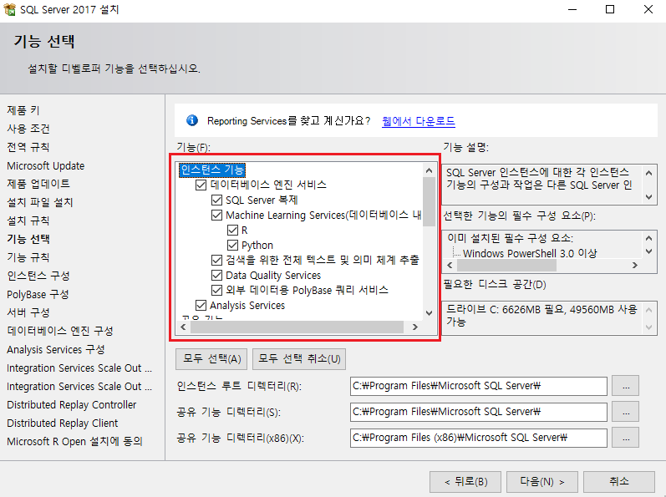Select 전역 규칙 step in sidebar
This screenshot has height=497, width=666.
28,147
